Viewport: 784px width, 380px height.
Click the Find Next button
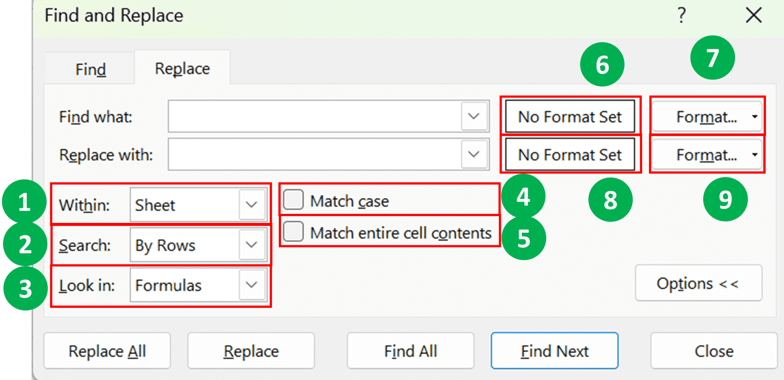tap(554, 351)
